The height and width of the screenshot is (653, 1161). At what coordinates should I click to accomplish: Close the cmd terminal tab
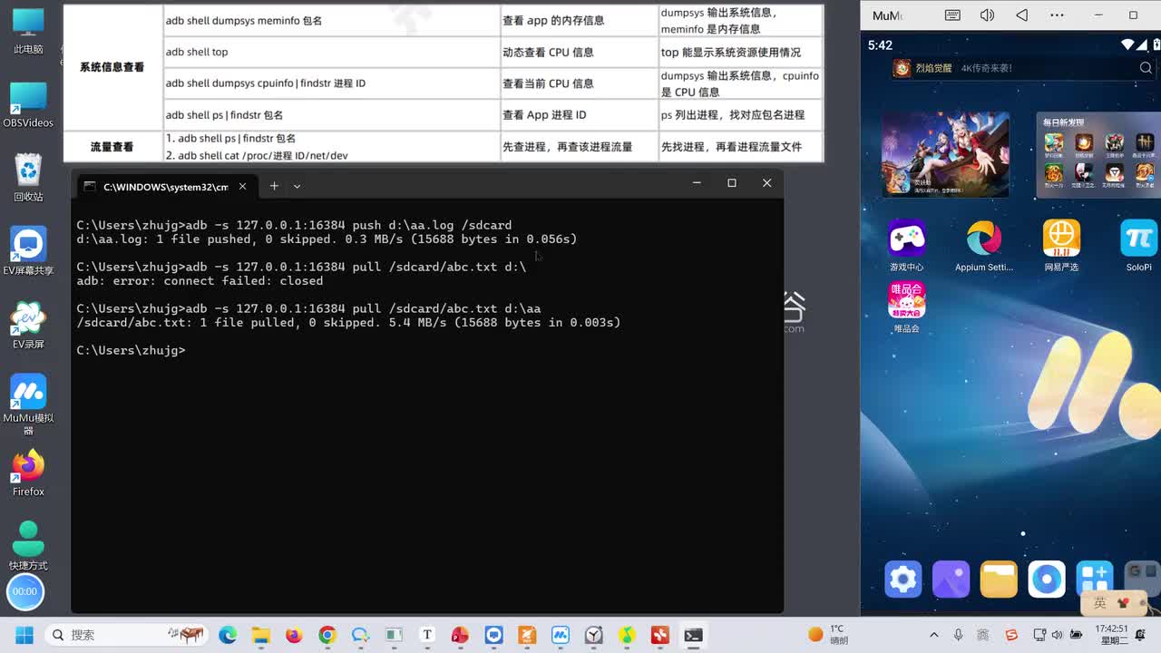(x=242, y=186)
